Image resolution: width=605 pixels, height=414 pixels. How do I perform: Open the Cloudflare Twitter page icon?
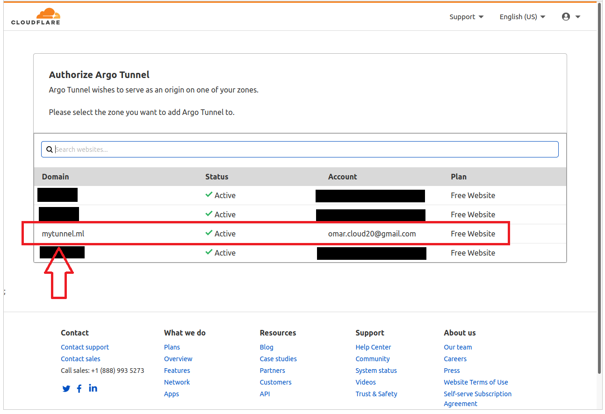click(x=66, y=389)
